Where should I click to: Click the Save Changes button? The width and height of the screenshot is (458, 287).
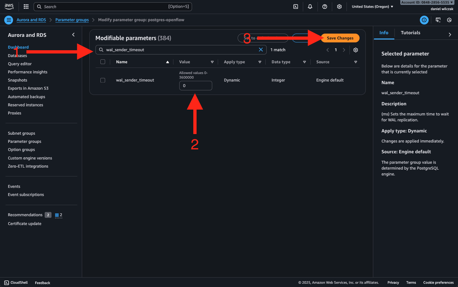pyautogui.click(x=340, y=38)
